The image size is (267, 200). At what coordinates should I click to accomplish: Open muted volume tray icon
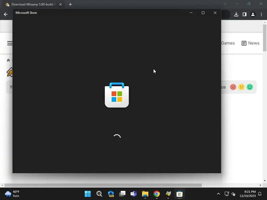click(x=233, y=194)
